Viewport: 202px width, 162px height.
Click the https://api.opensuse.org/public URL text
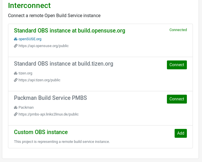[x=43, y=46]
